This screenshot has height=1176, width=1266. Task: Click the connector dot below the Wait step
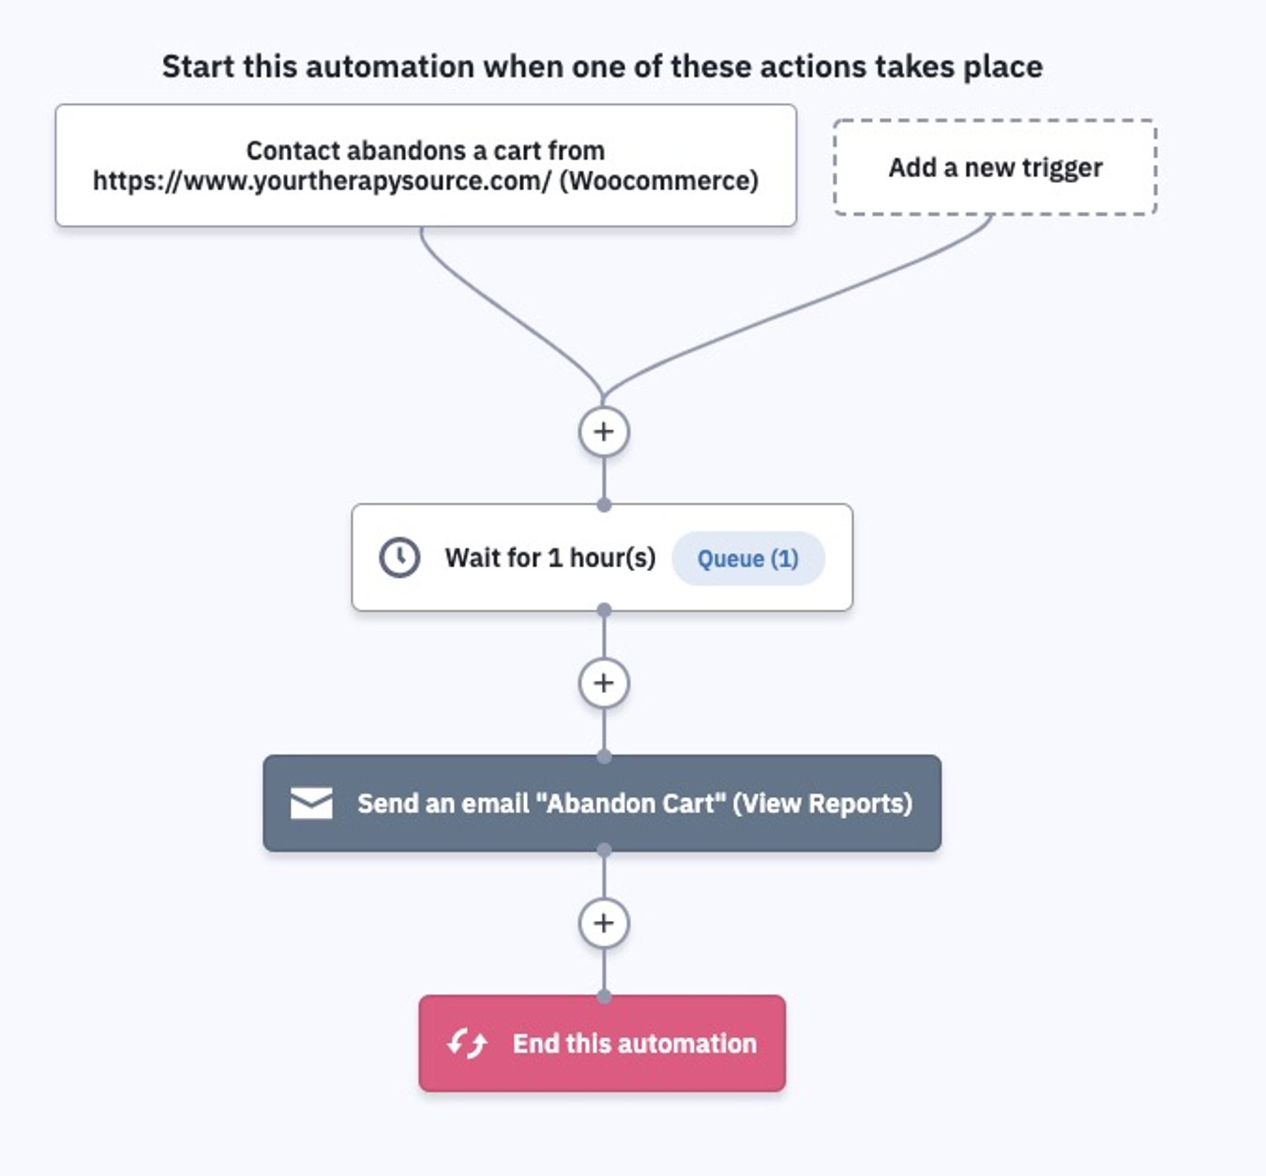(x=603, y=610)
